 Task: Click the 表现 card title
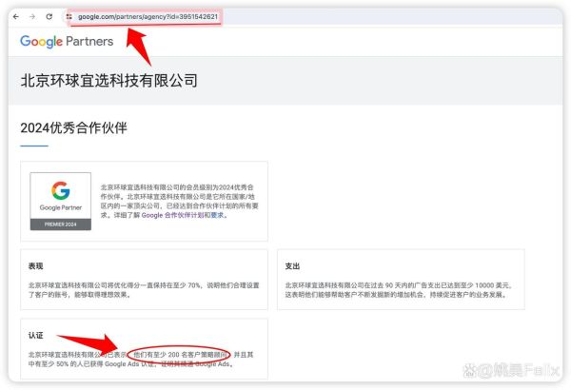tap(36, 266)
